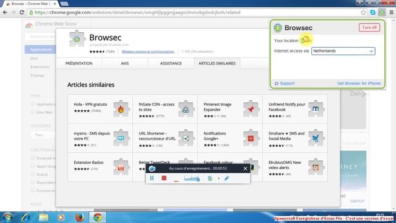This screenshot has width=396, height=223.
Task: Switch to the PRÉSENTATION tab
Action: 79,63
